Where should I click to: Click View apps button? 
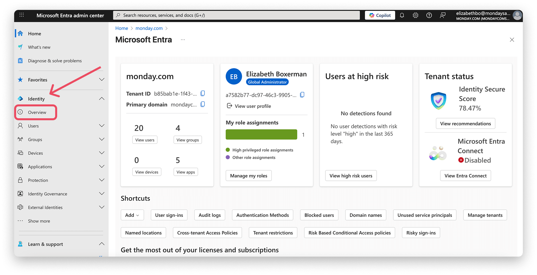click(186, 172)
